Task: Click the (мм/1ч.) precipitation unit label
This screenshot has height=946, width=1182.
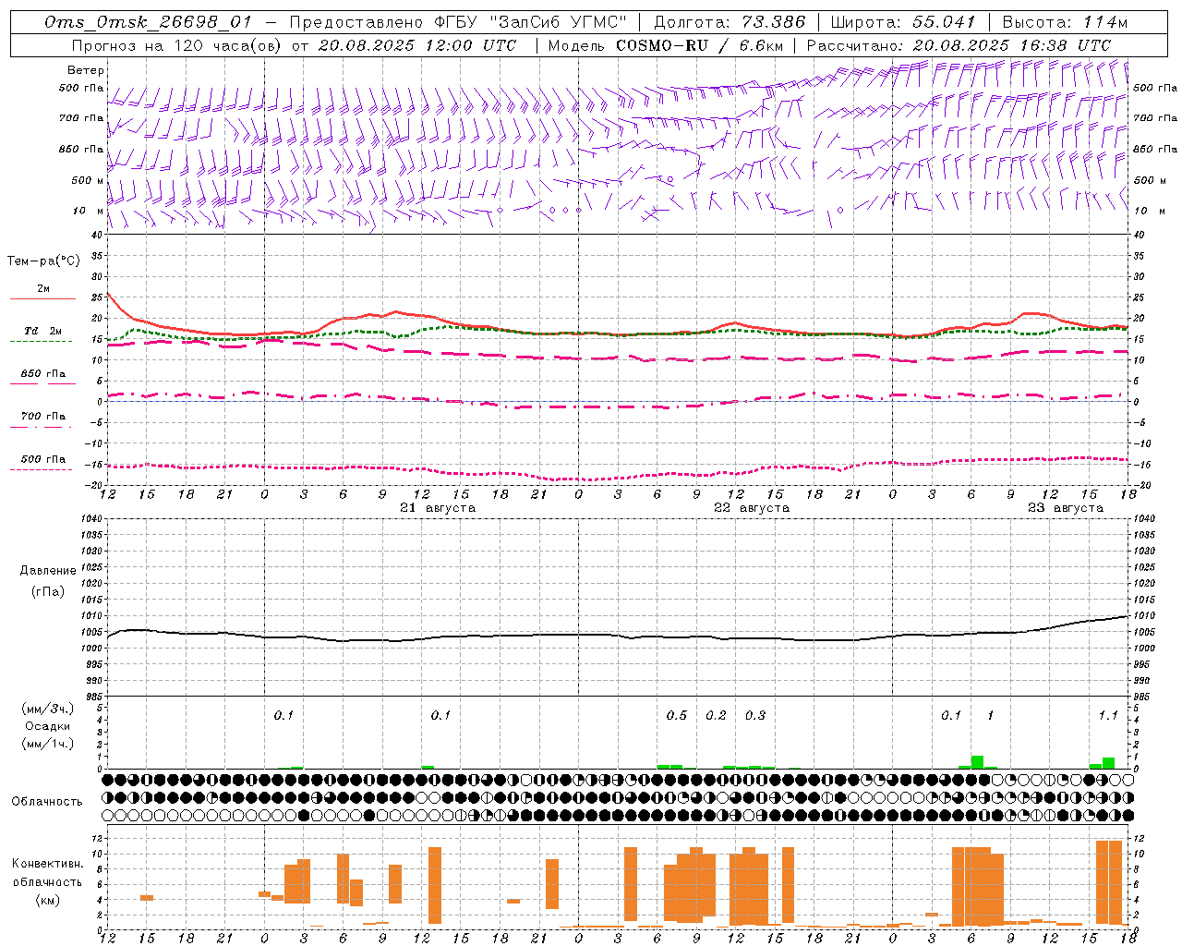Action: 48,744
